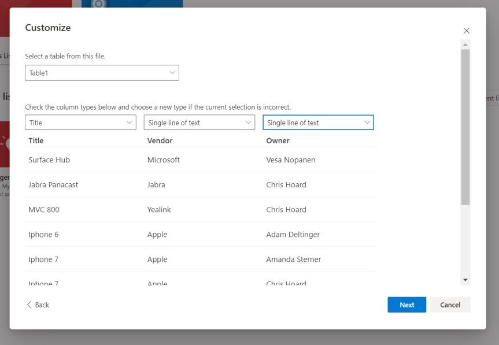Click the Microsoft vendor cell
Viewport: 499px width, 345px height.
[x=164, y=160]
